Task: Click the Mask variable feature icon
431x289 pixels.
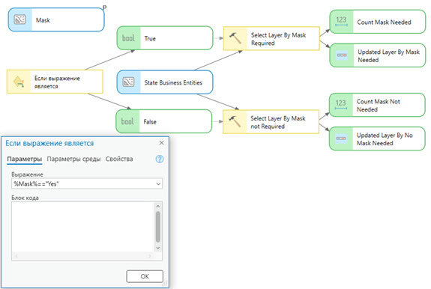Action: [19, 19]
